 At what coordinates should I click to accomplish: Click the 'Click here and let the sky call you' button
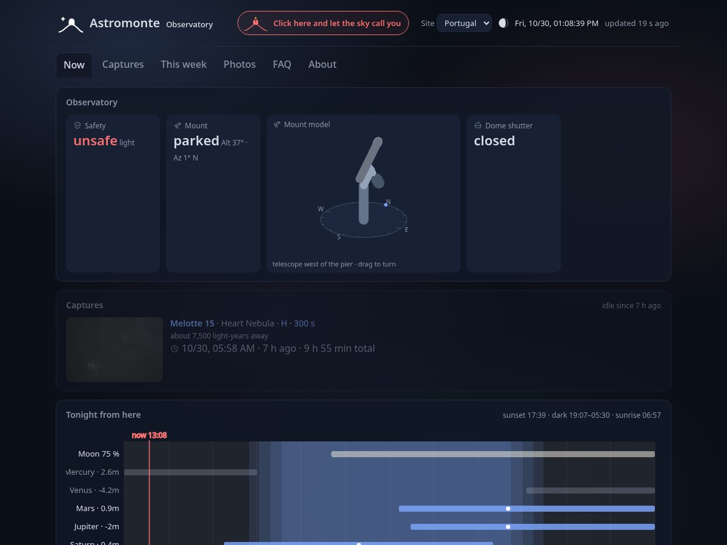click(323, 23)
